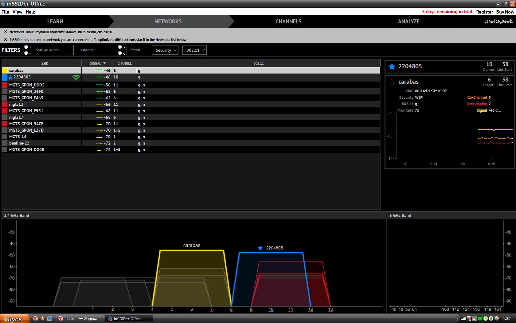Expand hidden system tray icons

458,318
